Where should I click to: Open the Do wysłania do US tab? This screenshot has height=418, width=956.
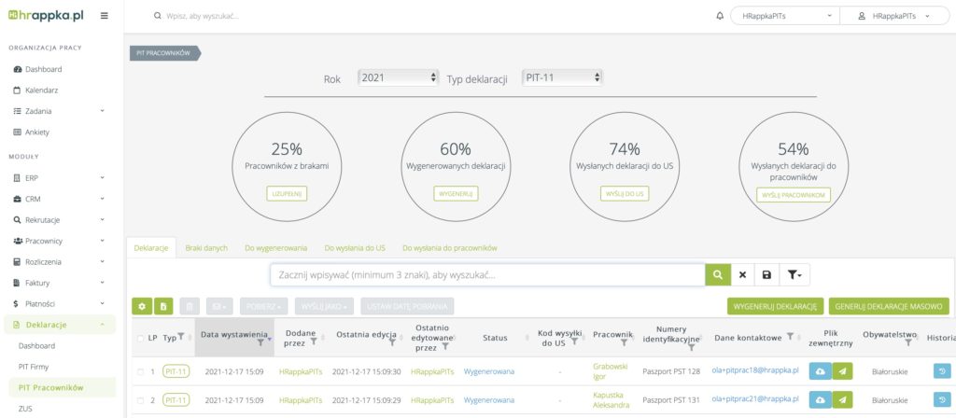355,248
